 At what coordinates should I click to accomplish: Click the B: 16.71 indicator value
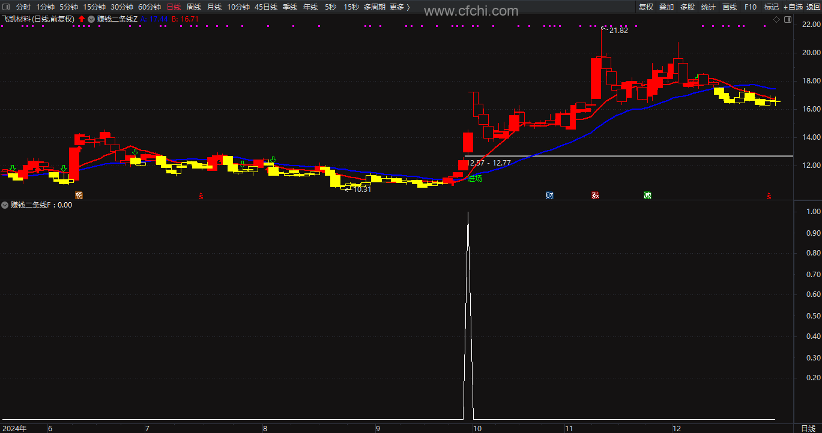coord(185,19)
